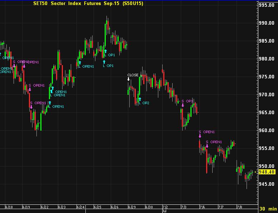Screen dimensions: 278x213
Task: Select the last S OPEN1 arrow on 7/6
Action: [x=207, y=146]
